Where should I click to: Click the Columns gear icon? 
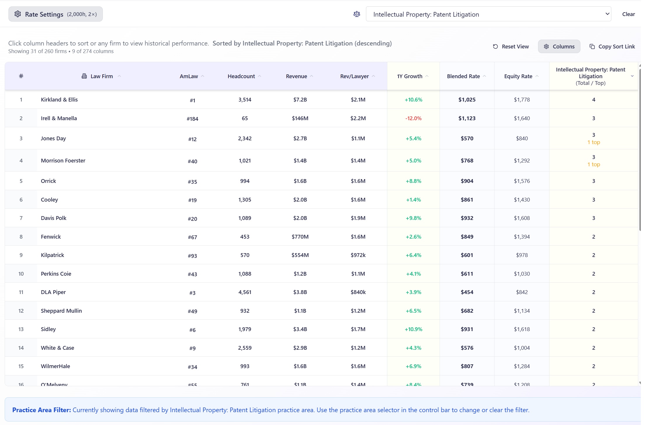coord(546,47)
